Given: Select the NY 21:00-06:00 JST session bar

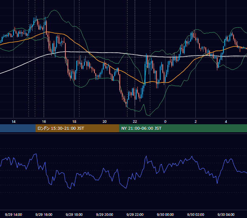Looking at the screenshot, I should [183, 128].
